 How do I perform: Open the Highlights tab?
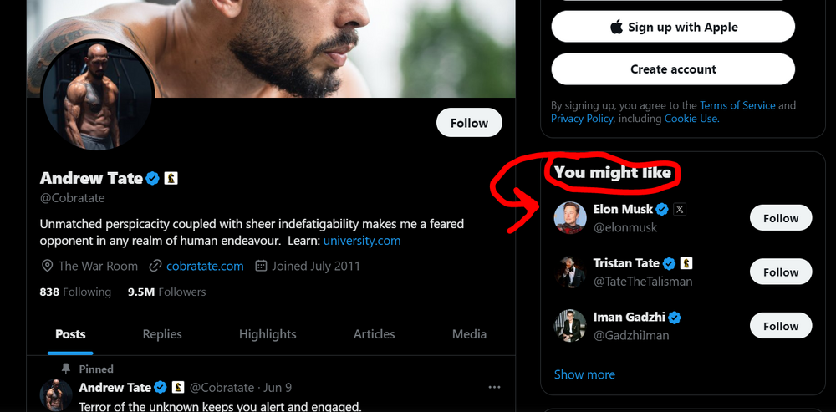(268, 334)
